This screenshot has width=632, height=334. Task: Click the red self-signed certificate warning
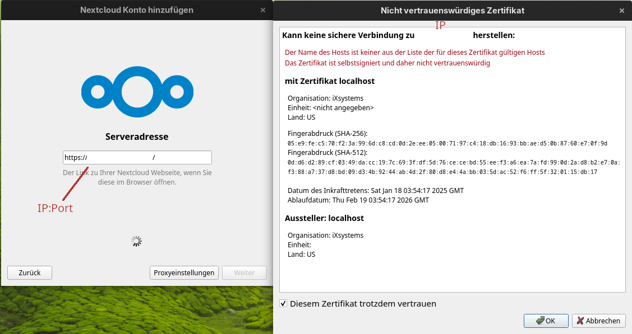point(387,63)
